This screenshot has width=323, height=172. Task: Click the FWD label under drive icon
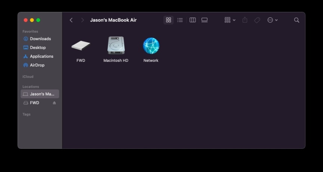point(81,60)
